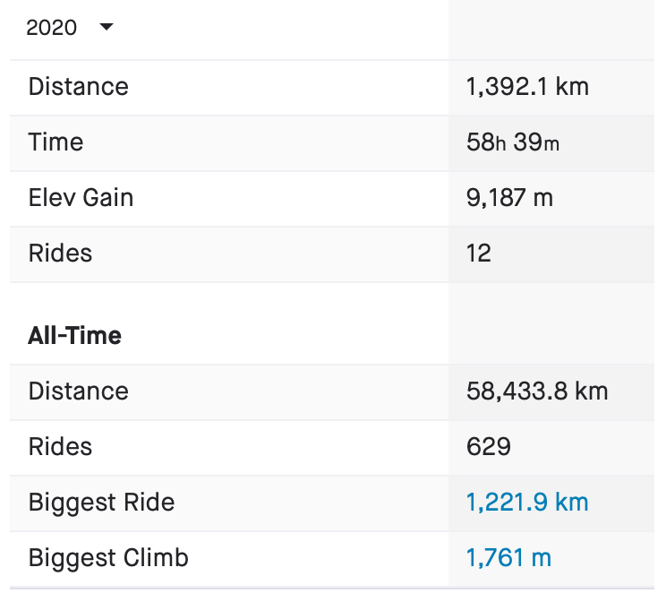This screenshot has height=602, width=666.
Task: Select the all-time rides count of 629
Action: click(489, 447)
